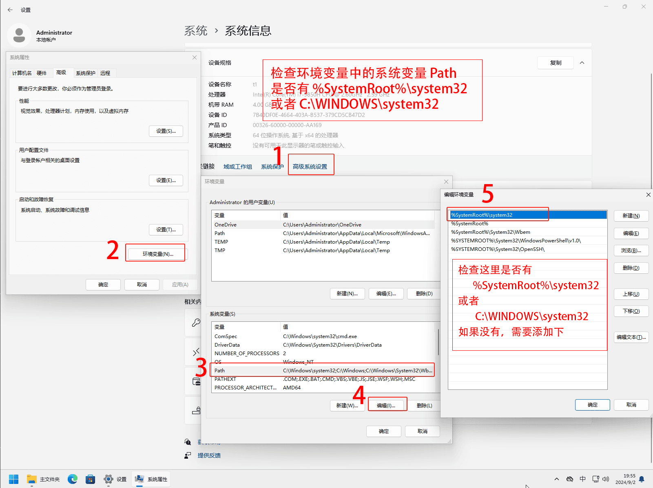Select the TMP user variable row
Screen dimensions: 653x488
tap(323, 251)
